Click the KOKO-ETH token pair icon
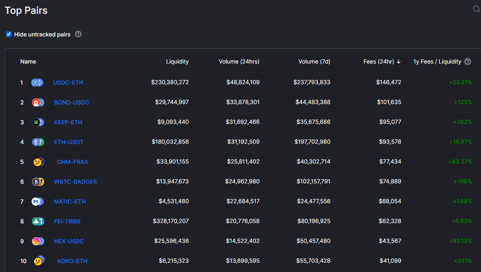Screen dimensions: 481x272 tap(39, 261)
